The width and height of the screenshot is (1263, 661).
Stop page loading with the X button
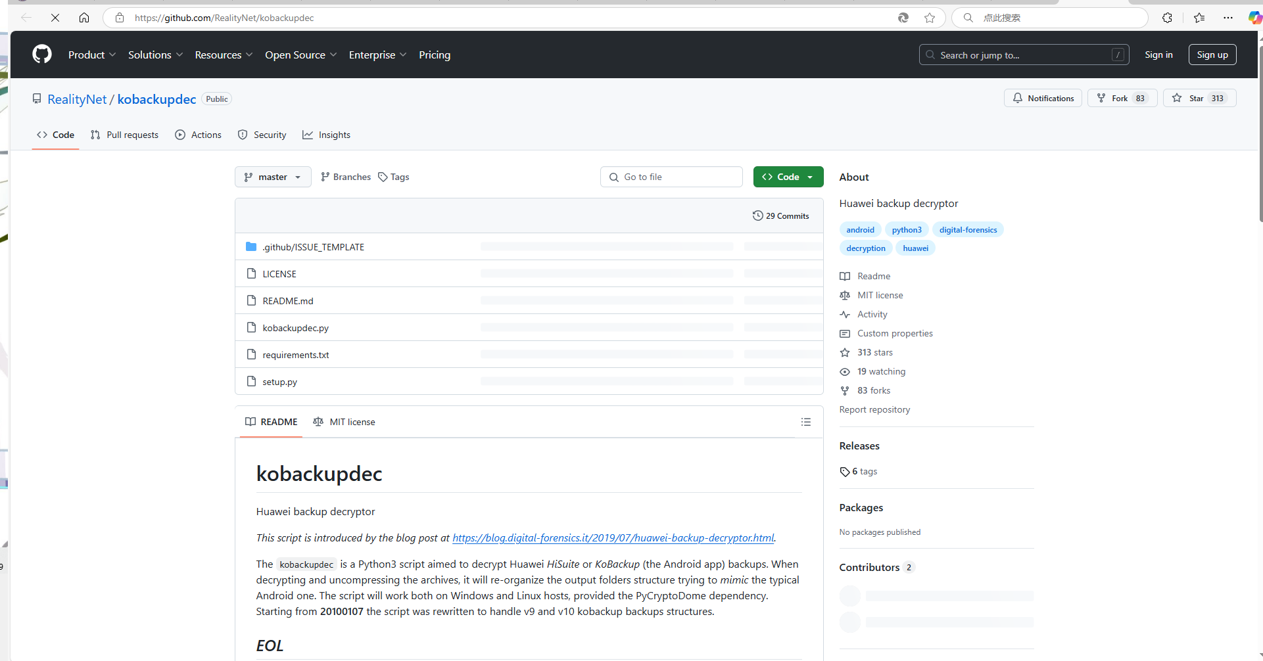[x=55, y=18]
